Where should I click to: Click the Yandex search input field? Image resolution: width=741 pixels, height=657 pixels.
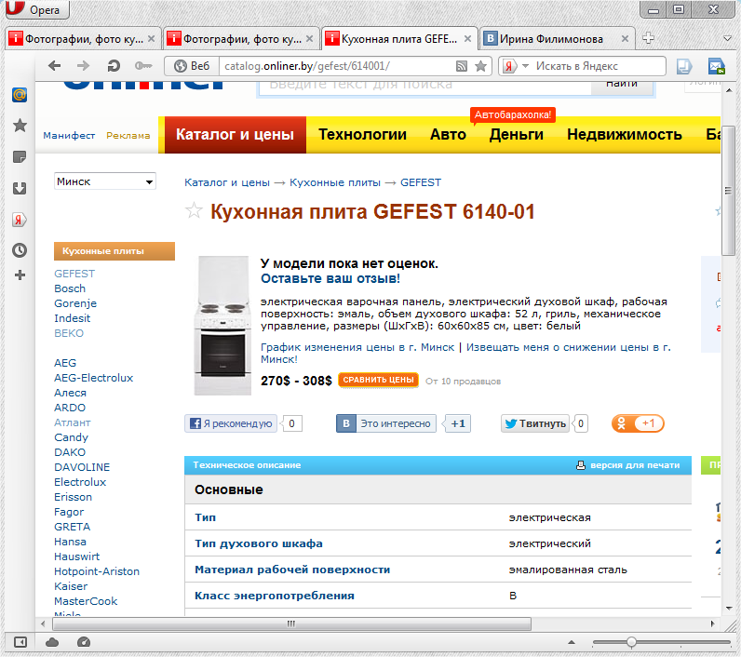click(x=598, y=66)
